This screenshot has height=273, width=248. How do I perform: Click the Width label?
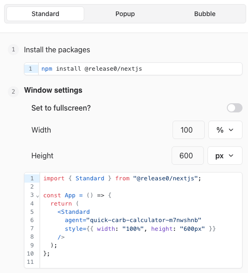41,130
